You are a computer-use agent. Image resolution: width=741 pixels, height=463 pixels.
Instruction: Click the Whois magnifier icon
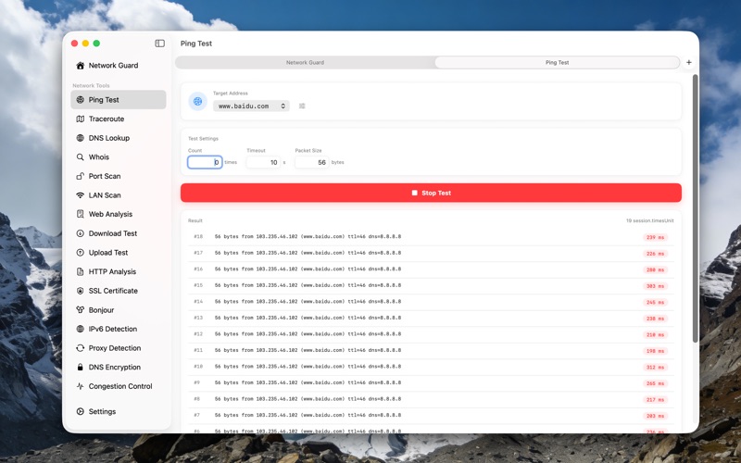(x=81, y=156)
